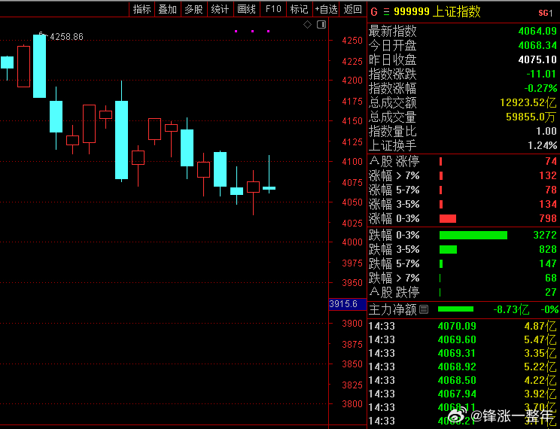560x429 pixels.
Task: Click the 跌幅 0-3% green bar
Action: tap(473, 235)
